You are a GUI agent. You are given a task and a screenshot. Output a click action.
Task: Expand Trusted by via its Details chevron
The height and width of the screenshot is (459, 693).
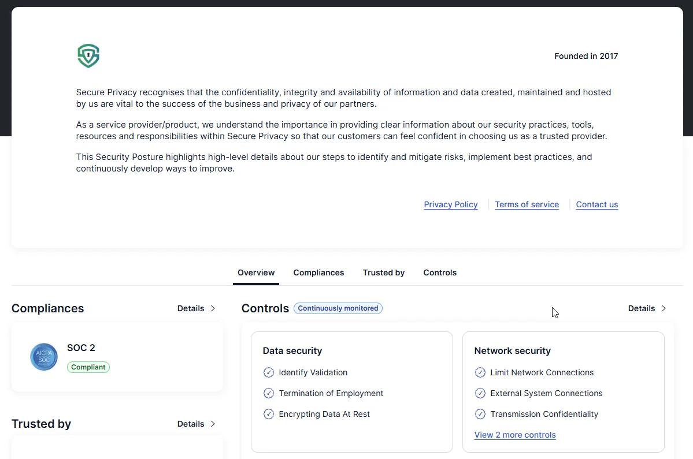pyautogui.click(x=197, y=424)
